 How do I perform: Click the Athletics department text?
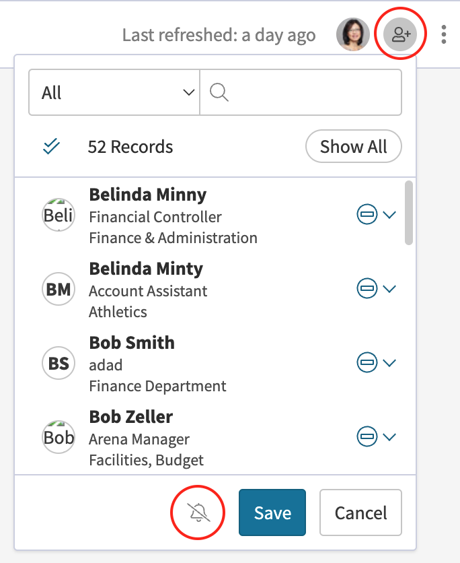coord(118,312)
